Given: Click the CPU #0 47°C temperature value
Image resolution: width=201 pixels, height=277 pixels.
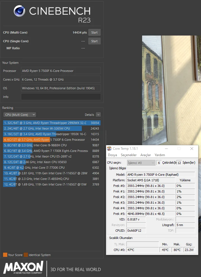Looking at the screenshot, I should tap(143, 250).
